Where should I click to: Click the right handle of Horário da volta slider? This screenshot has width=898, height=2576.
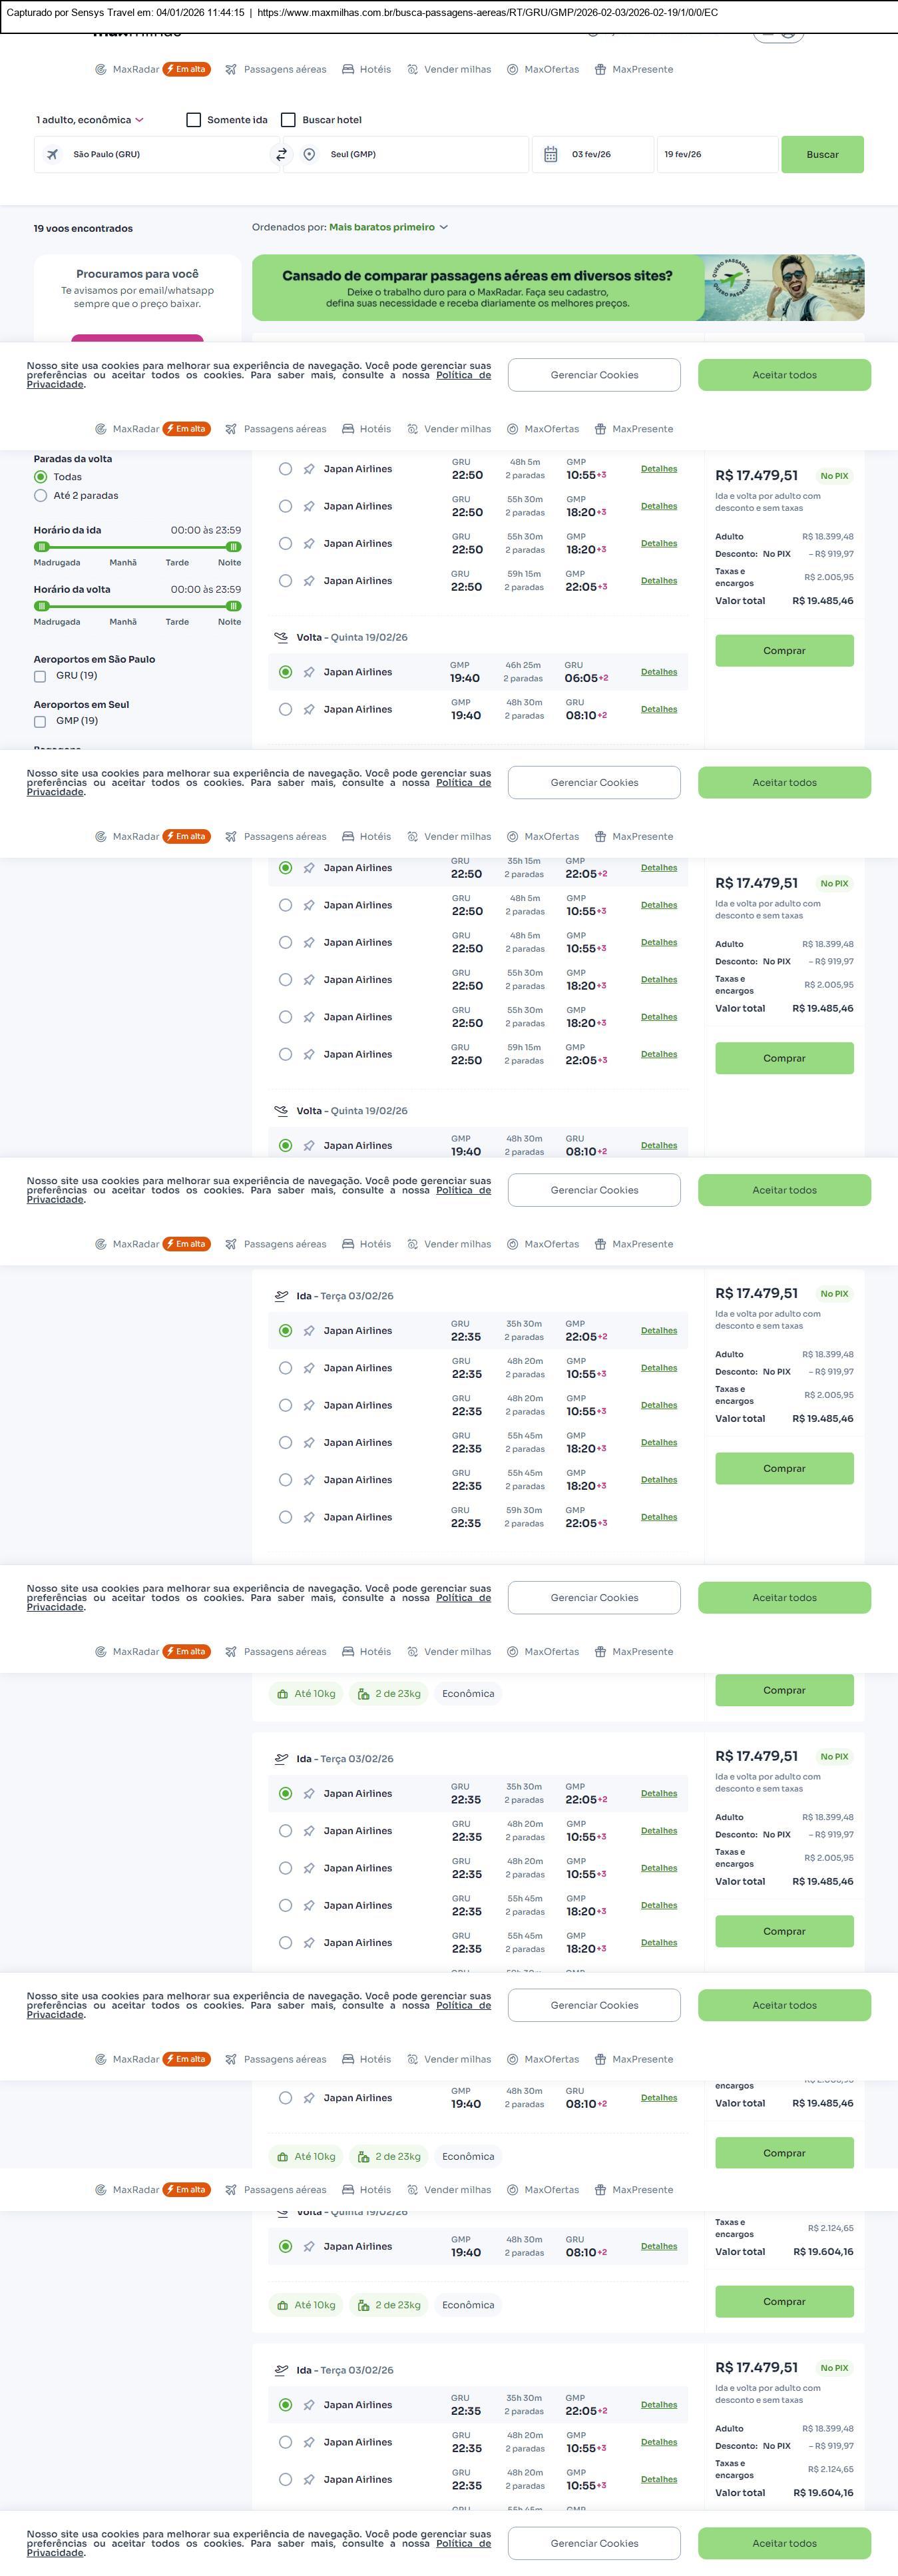(x=233, y=606)
